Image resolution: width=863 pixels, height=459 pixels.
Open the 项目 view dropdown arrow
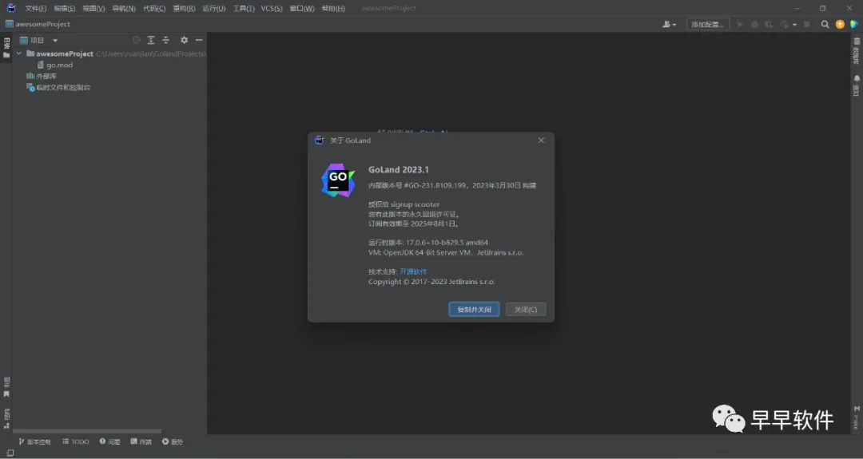(55, 40)
